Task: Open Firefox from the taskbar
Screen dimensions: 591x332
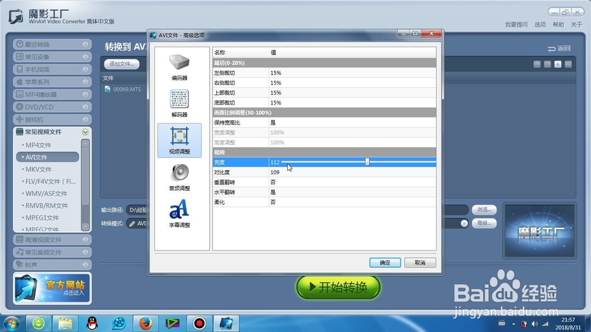Action: point(145,323)
